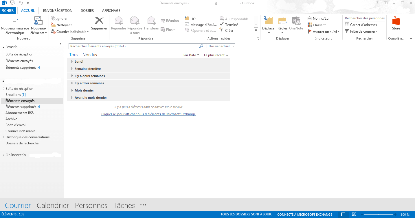The image size is (415, 218).
Task: Click the Déplacer folder icon
Action: tap(269, 21)
